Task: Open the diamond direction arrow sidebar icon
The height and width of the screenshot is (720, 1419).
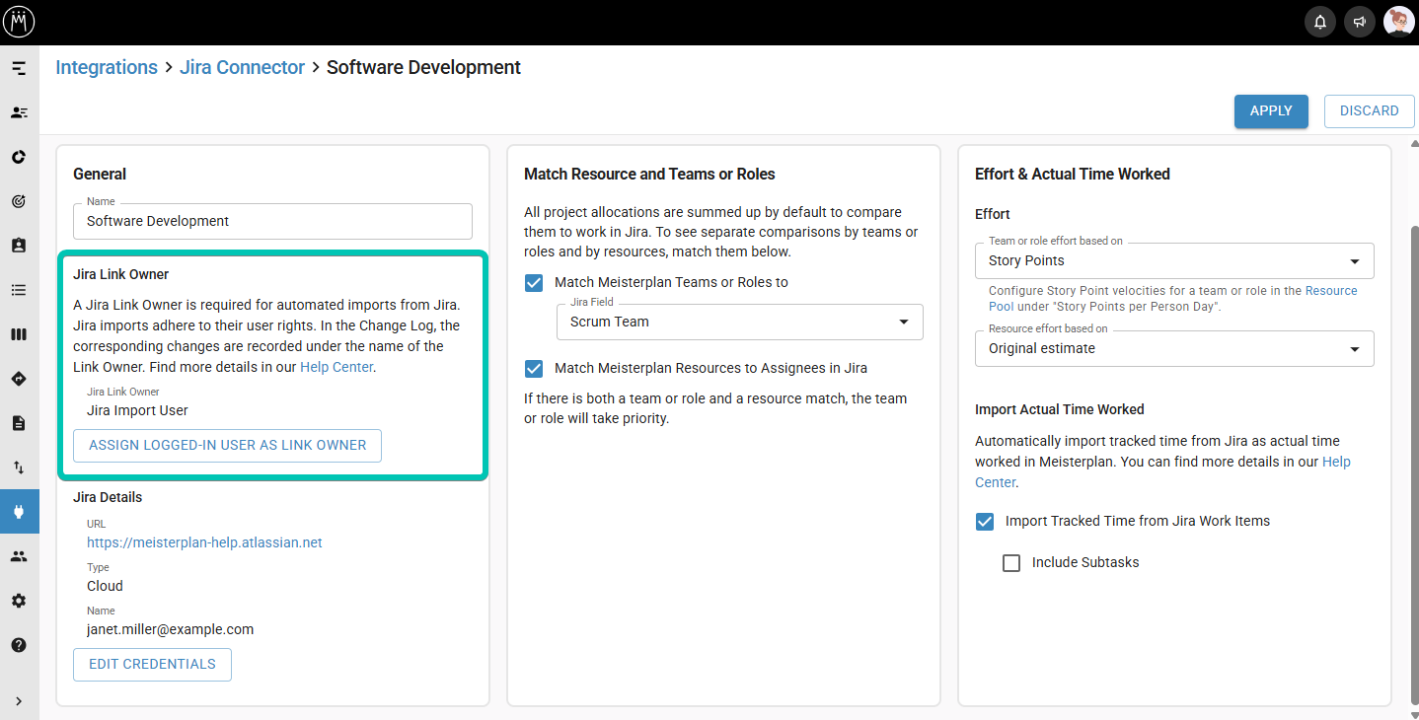Action: [x=19, y=379]
